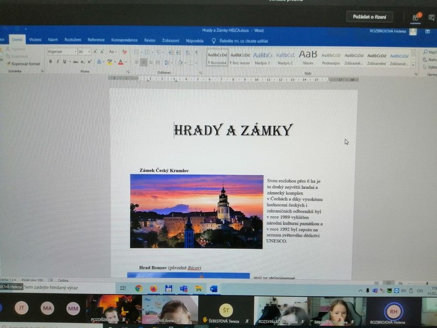Image resolution: width=437 pixels, height=328 pixels.
Task: Apply strikethrough to the text
Action: (76, 62)
